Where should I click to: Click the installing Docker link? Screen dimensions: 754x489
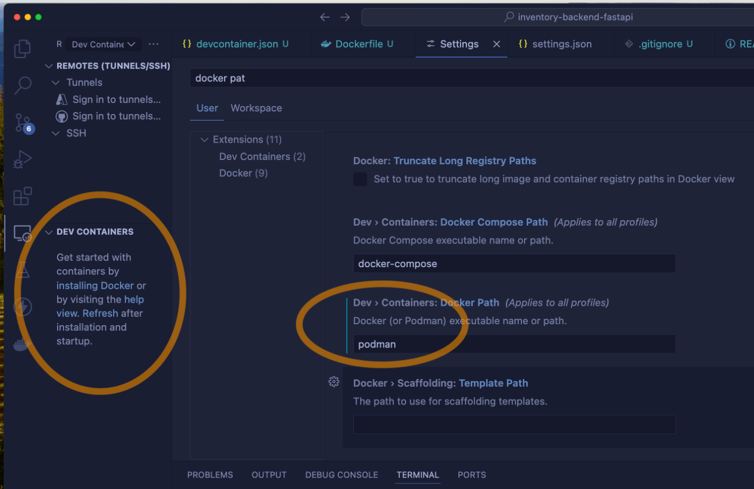click(95, 285)
